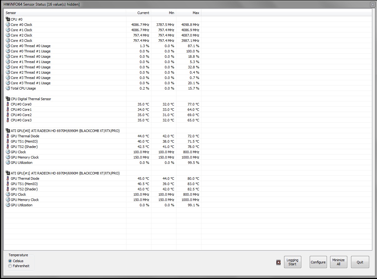Click the ATI GPU[#1] chip icon
Viewport: 377px width, 279px height.
coord(8,173)
